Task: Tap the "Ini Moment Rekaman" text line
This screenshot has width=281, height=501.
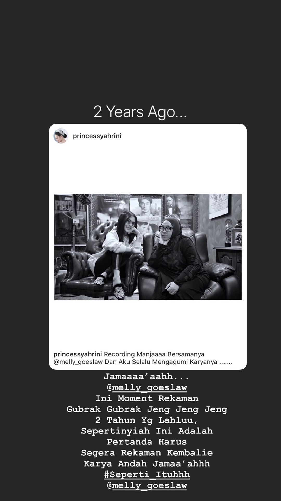Action: pos(147,398)
